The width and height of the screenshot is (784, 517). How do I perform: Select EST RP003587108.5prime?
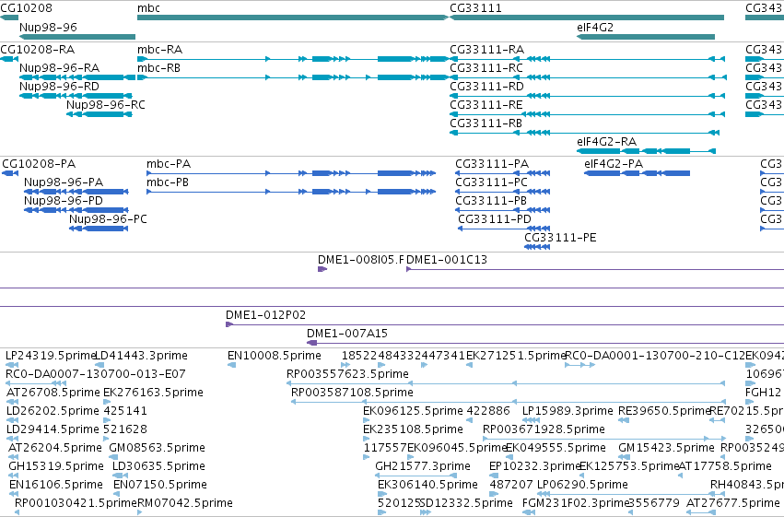tap(508, 402)
